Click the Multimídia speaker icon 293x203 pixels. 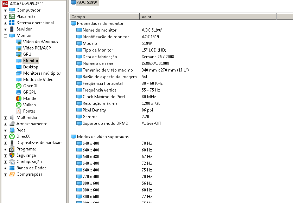pyautogui.click(x=12, y=117)
